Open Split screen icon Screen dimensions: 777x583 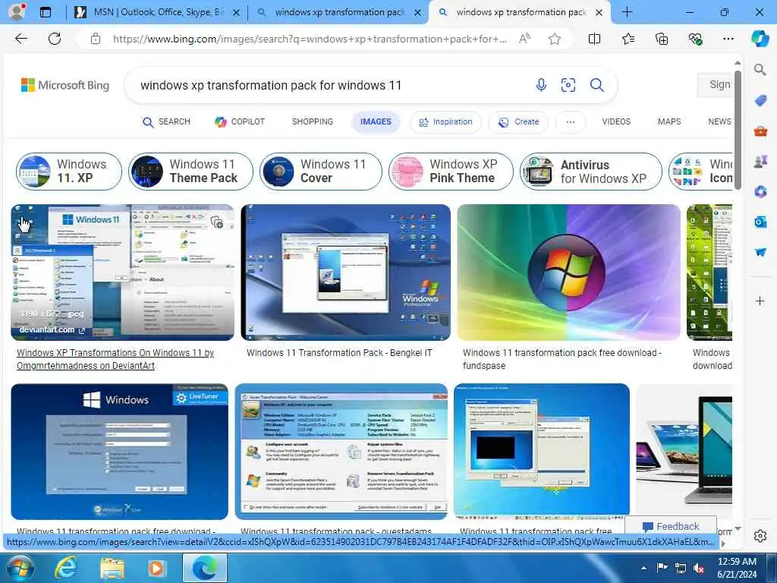click(x=594, y=39)
